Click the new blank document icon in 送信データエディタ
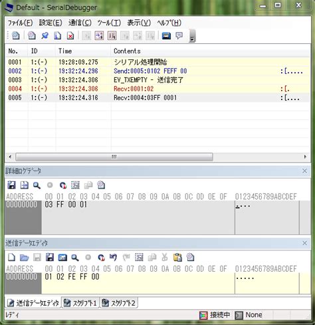 [11, 258]
